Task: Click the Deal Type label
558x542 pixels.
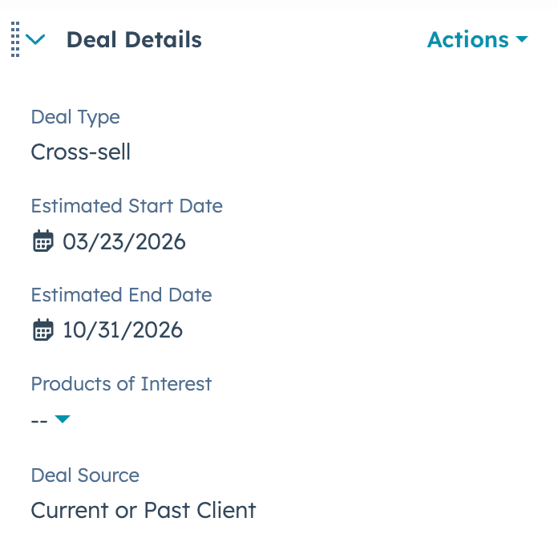Action: click(75, 117)
